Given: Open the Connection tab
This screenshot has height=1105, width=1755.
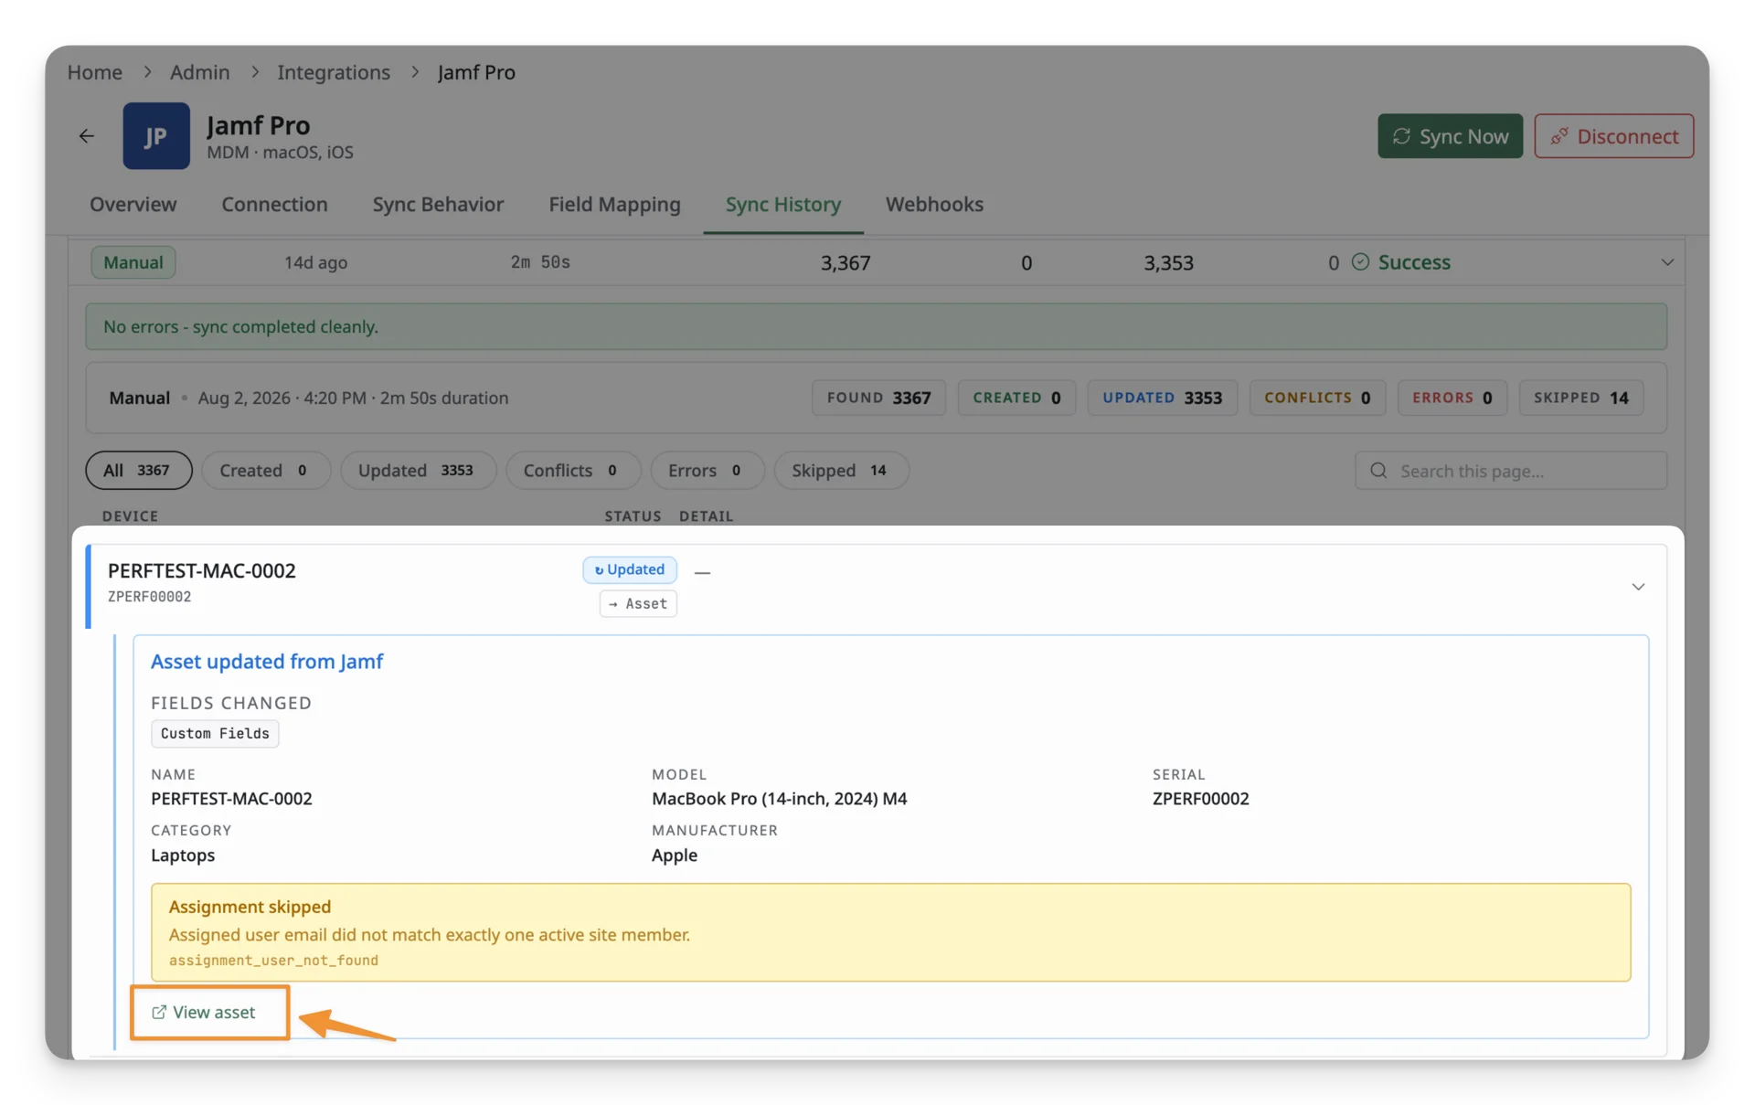Looking at the screenshot, I should (x=274, y=204).
